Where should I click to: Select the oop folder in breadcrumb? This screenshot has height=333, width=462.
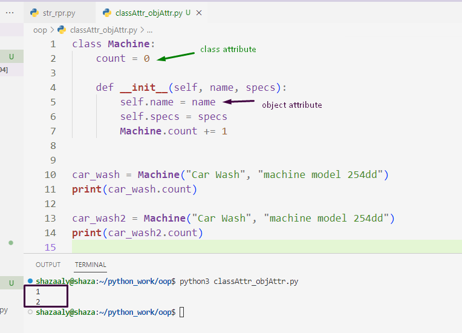point(40,30)
